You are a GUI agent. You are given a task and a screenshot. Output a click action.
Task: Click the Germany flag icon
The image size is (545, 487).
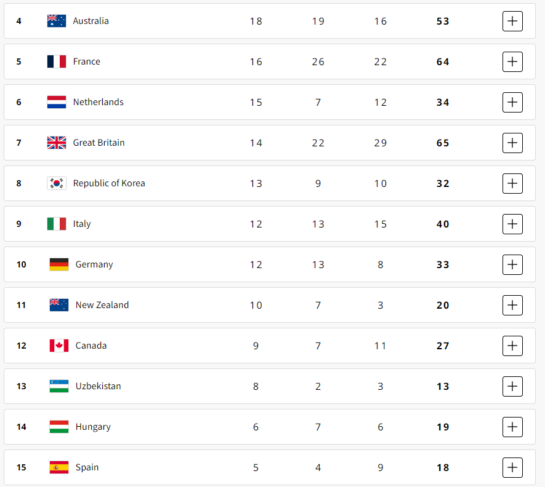[x=59, y=264]
